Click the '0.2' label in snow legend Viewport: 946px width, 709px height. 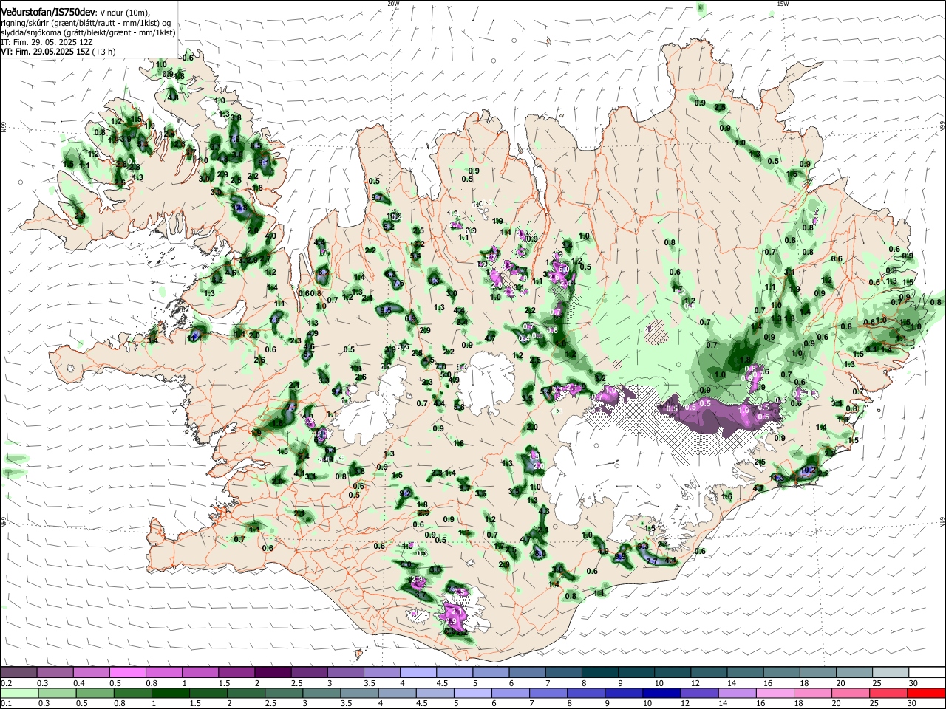click(6, 684)
